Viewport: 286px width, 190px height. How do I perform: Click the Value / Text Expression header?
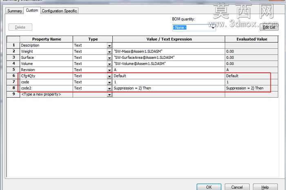[169, 39]
